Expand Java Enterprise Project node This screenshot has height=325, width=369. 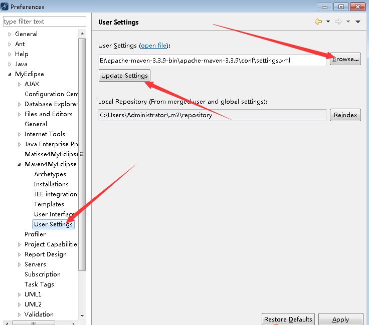coord(19,145)
